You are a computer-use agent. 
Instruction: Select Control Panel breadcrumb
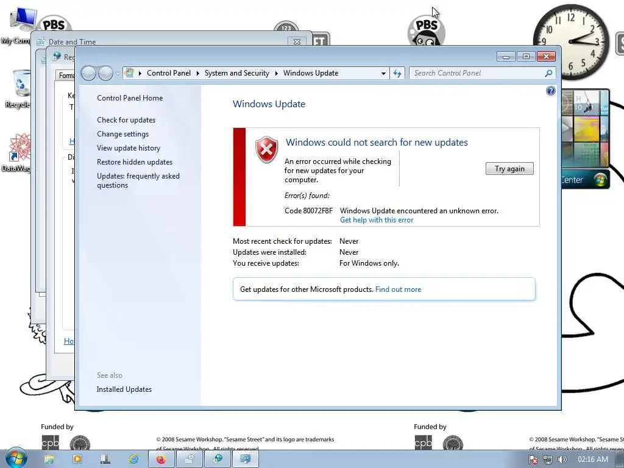tap(169, 73)
